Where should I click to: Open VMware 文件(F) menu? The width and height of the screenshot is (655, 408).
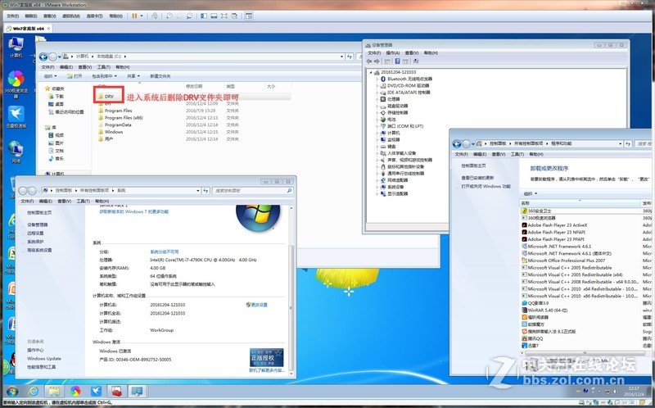12,16
